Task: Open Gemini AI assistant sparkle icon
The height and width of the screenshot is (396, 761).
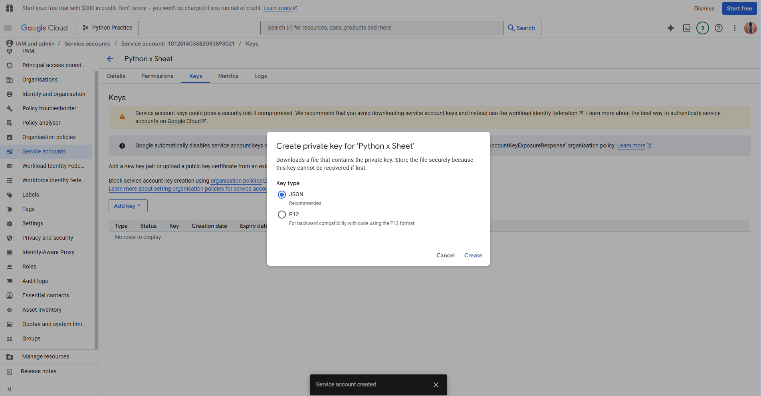Action: tap(671, 28)
